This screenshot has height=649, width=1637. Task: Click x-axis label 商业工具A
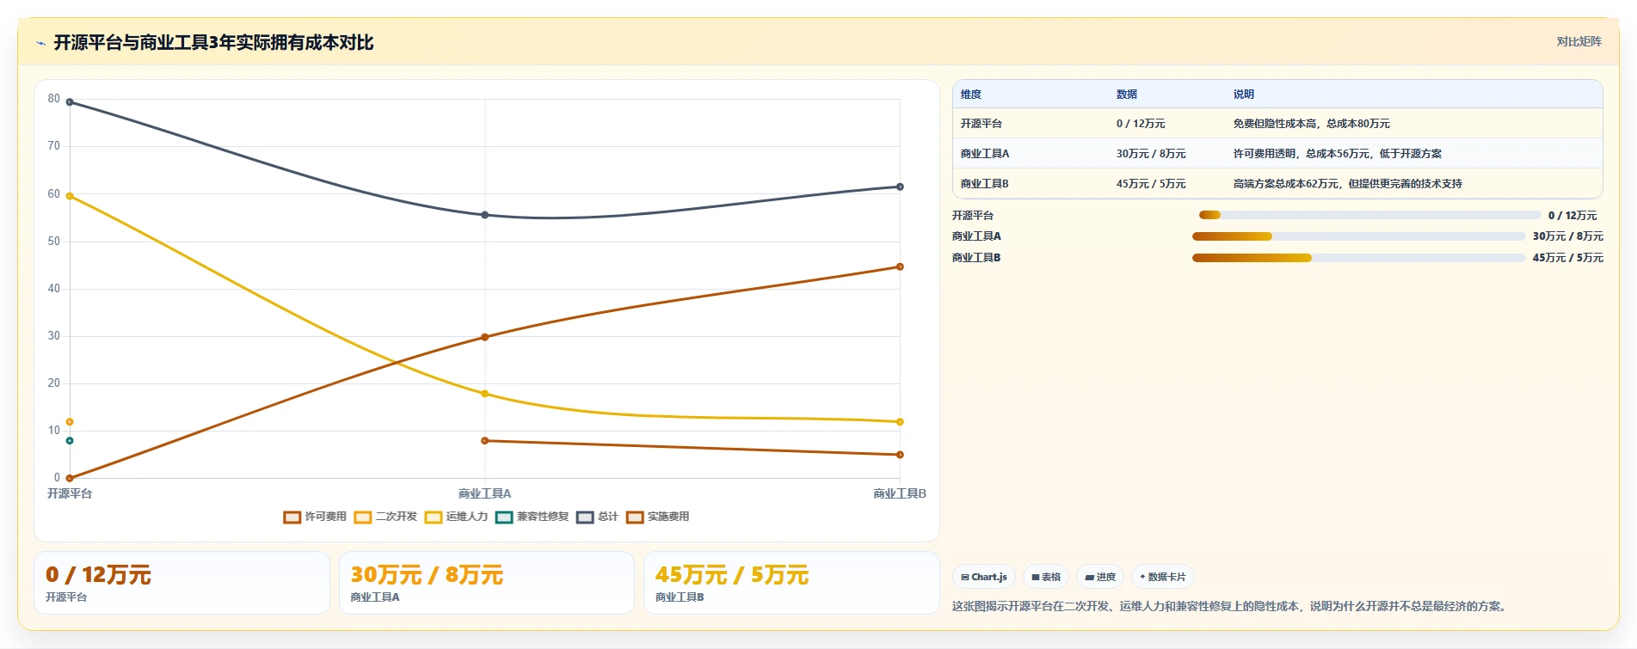[x=485, y=493]
